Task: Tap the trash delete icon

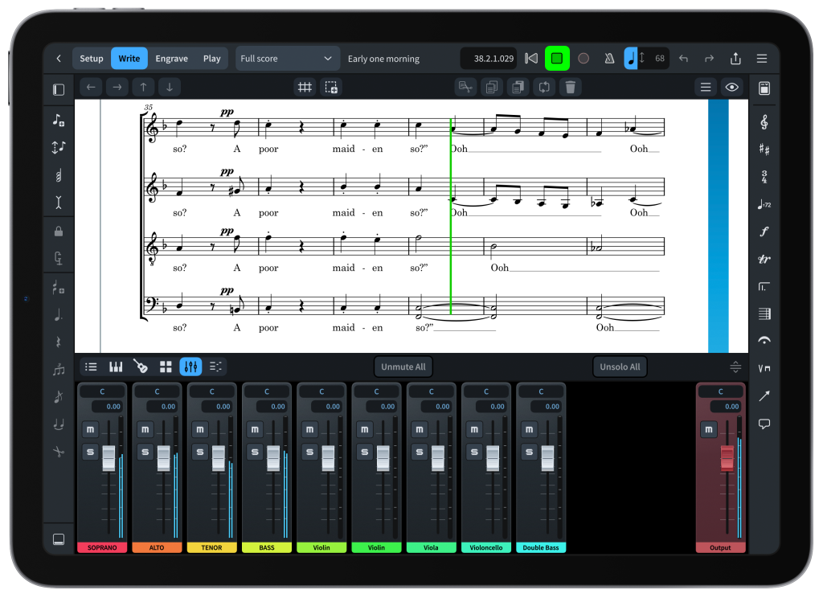Action: pos(570,88)
